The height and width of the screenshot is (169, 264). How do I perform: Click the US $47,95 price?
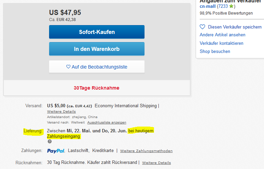[65, 13]
